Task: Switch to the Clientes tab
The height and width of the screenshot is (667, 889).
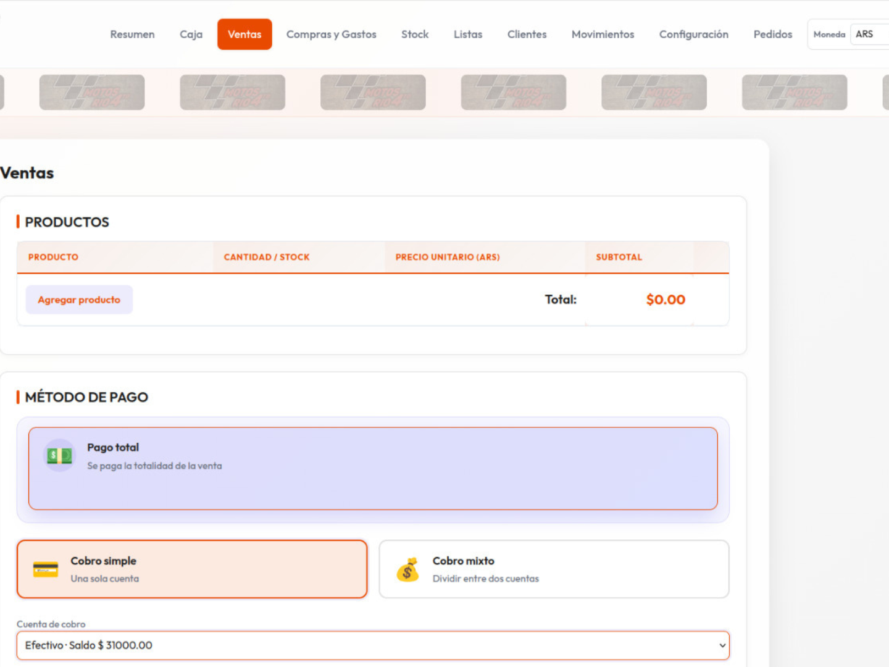Action: coord(527,35)
